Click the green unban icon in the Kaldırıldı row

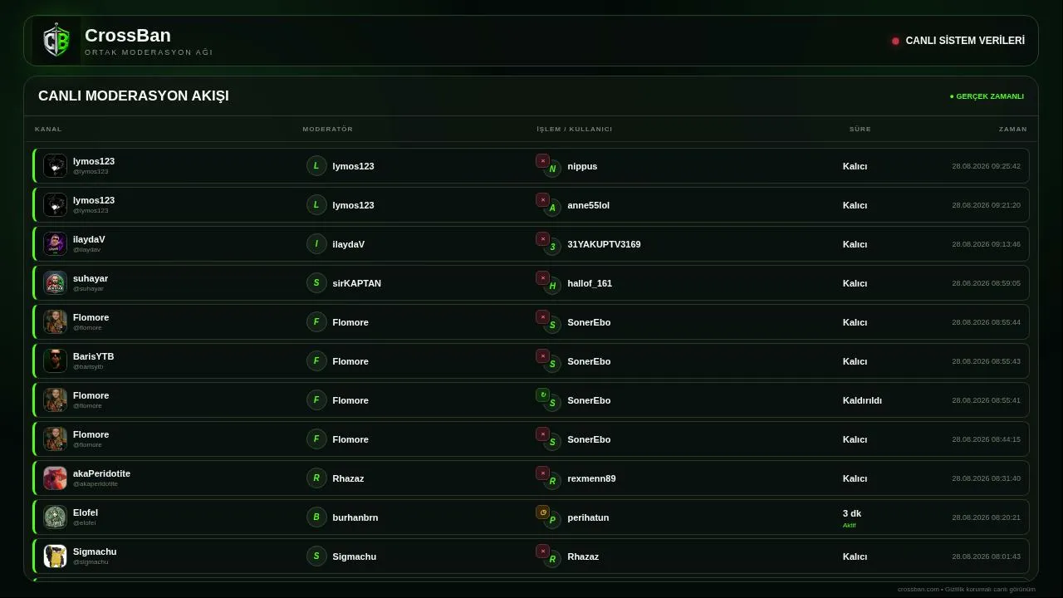[x=542, y=395]
